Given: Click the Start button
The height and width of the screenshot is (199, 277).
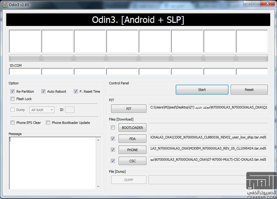Looking at the screenshot, I should (202, 90).
